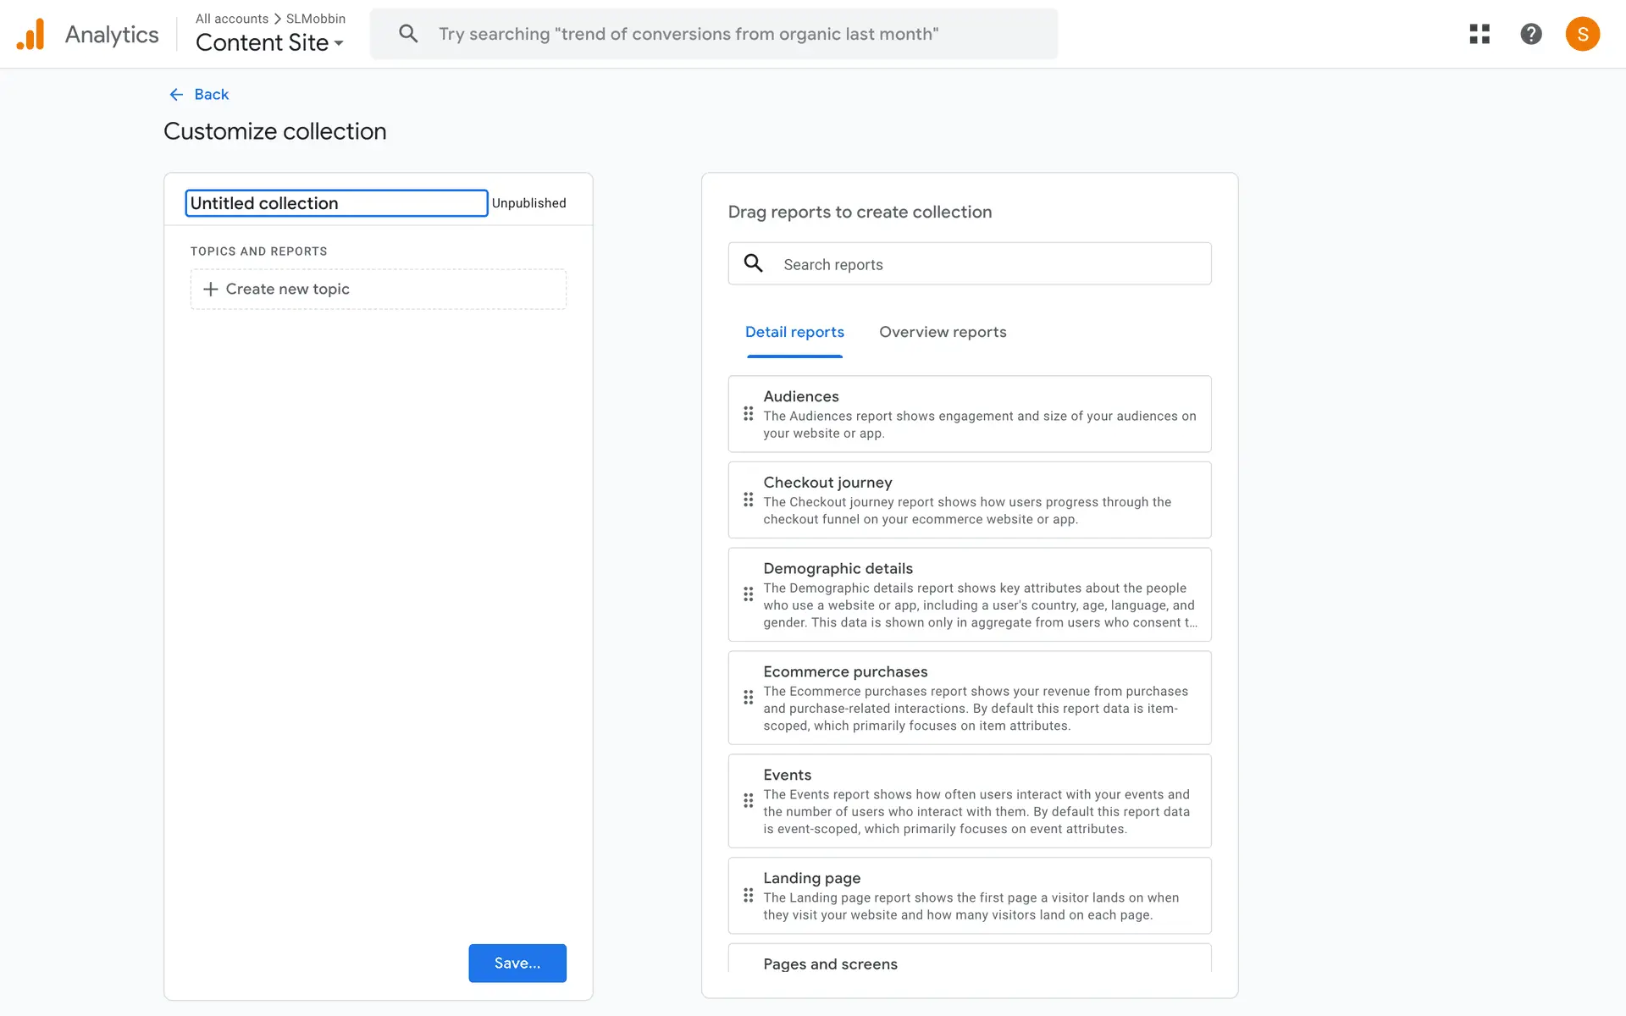
Task: Click the orange account avatar
Action: (1582, 34)
